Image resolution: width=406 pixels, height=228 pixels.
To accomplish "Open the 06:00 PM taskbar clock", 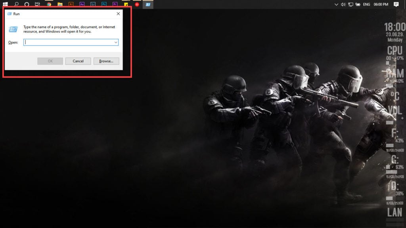I will coord(381,4).
